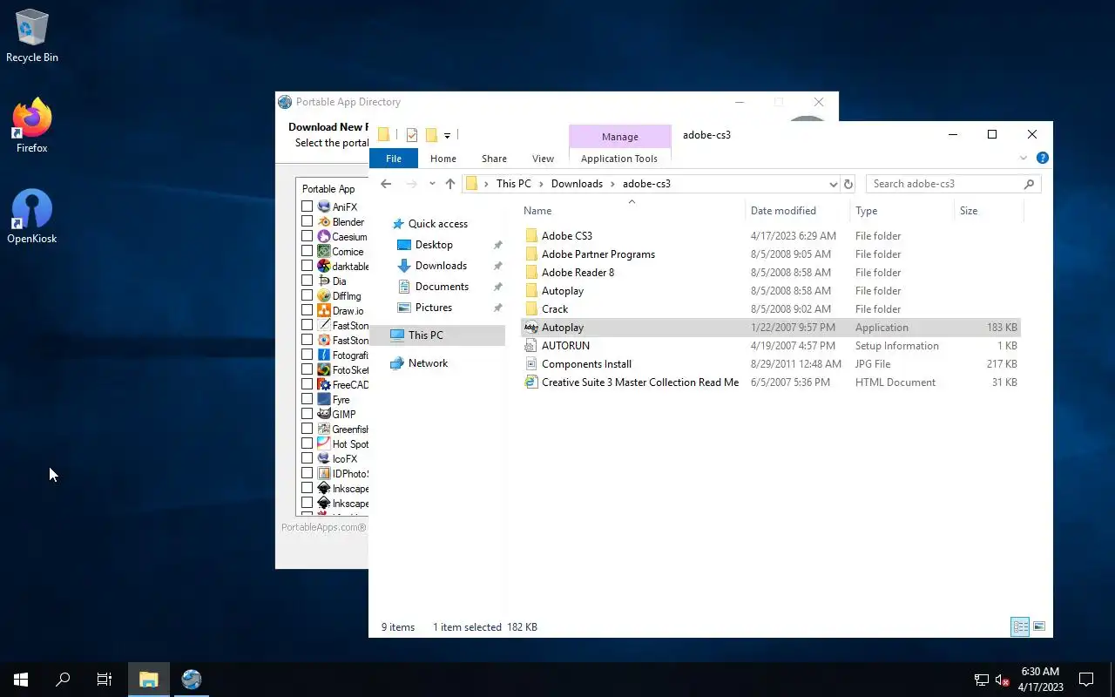Screen dimensions: 1115x697
Task: Click the Search adobe-cs3 input field
Action: [945, 184]
